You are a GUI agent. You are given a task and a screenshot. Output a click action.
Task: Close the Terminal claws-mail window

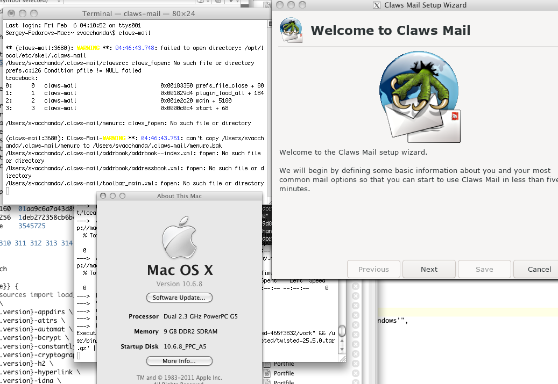coord(11,13)
